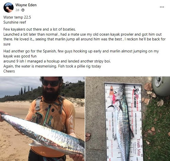Screen dimensions: 170x161
Task: Open photo of fish on measuring mat
Action: pos(128,119)
